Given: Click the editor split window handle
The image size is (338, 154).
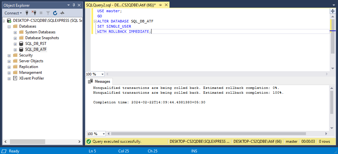Looking at the screenshot, I should pyautogui.click(x=333, y=11).
